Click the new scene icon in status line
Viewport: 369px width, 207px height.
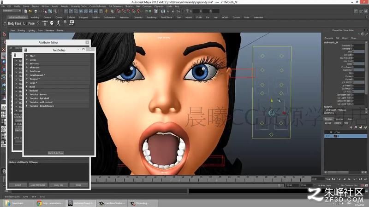[25, 11]
